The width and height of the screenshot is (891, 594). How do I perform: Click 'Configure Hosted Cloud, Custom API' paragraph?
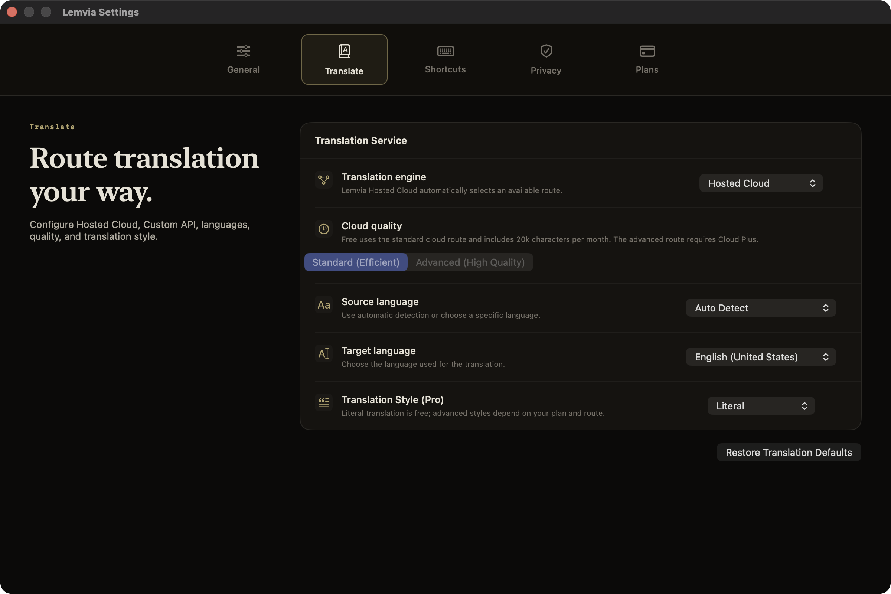pos(140,230)
